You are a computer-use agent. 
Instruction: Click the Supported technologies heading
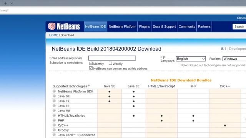70,86
